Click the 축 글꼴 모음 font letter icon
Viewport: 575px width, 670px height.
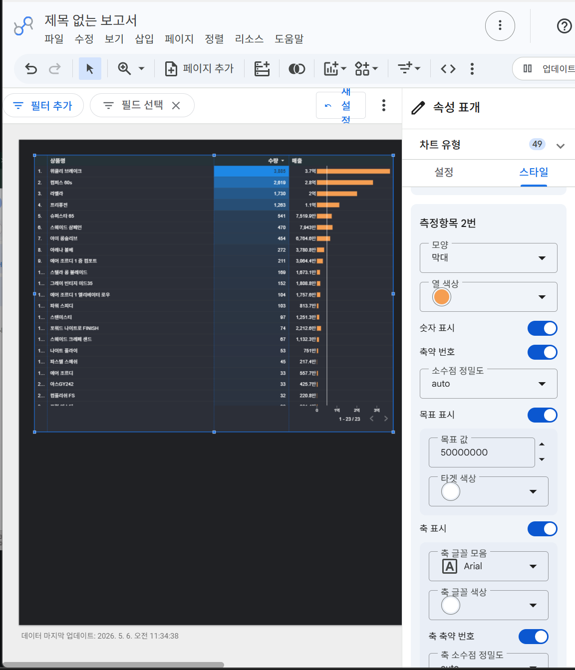pyautogui.click(x=450, y=566)
